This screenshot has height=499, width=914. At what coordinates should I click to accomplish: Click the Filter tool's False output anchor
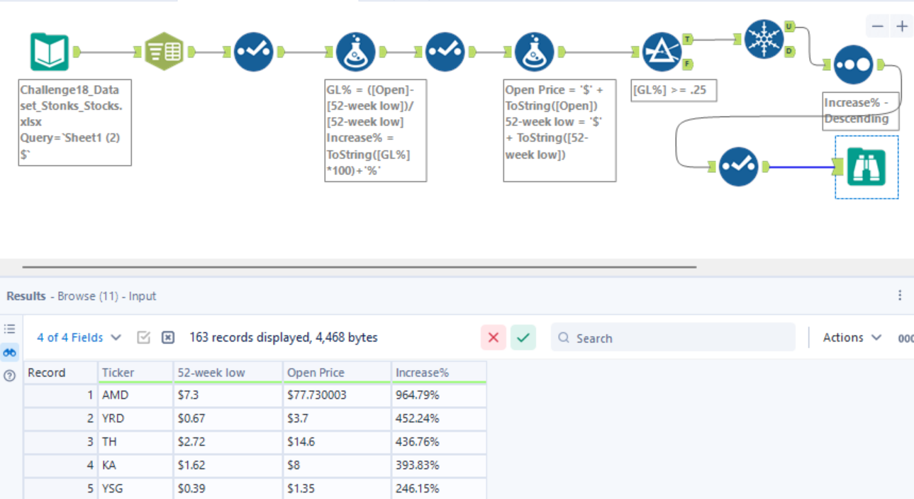pos(688,65)
